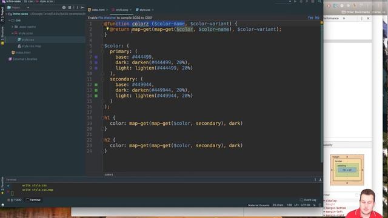Click the Terminal panel settings icon
This screenshot has height=218, width=388.
click(315, 180)
